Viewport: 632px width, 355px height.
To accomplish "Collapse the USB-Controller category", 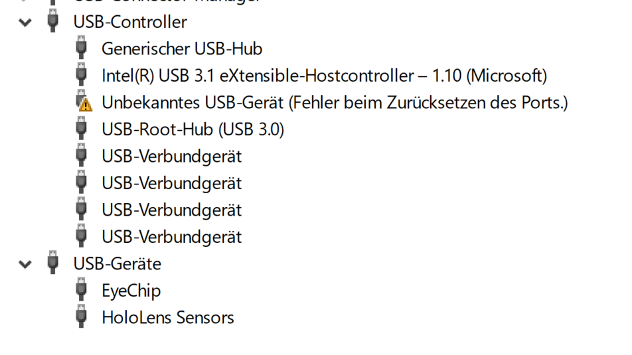I will pos(25,23).
